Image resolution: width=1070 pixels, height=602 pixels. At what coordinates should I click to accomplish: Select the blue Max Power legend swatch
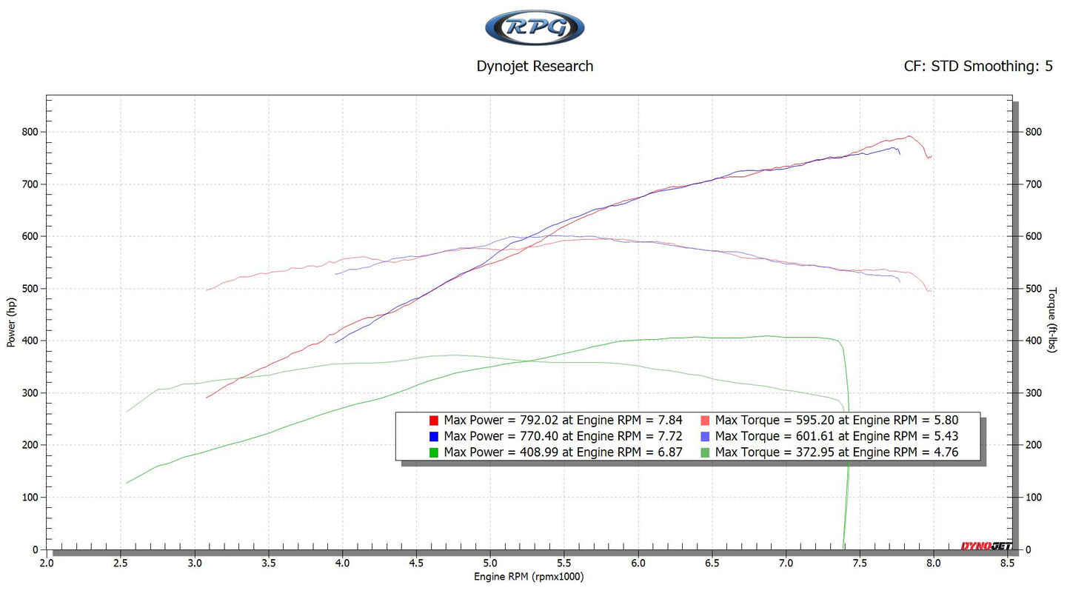pyautogui.click(x=434, y=436)
